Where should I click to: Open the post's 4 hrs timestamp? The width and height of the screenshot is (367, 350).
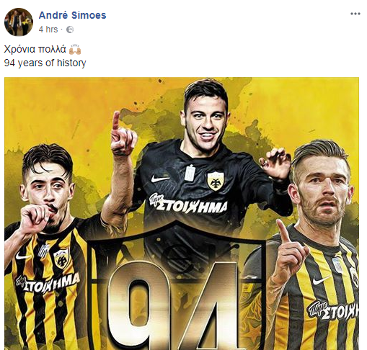coord(48,30)
